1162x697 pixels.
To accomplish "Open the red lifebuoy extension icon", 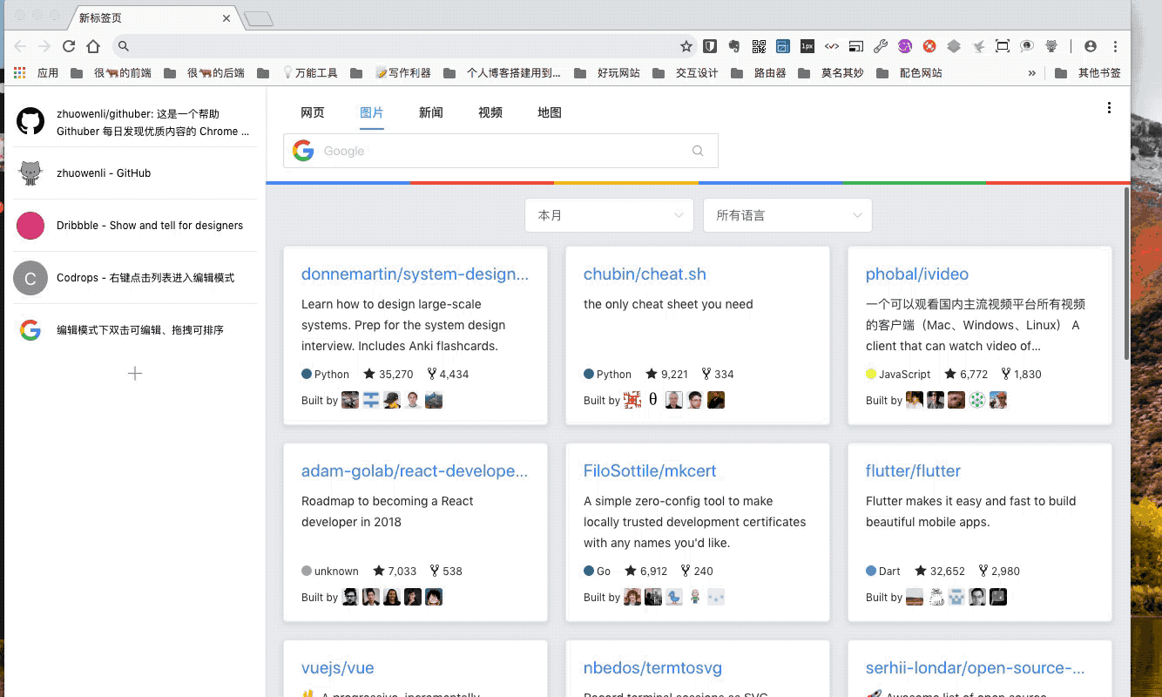I will (x=929, y=46).
